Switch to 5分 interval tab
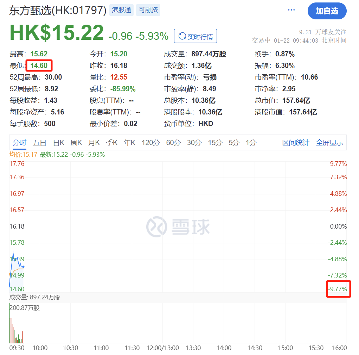Screen dimensions: 359x355 point(233,143)
